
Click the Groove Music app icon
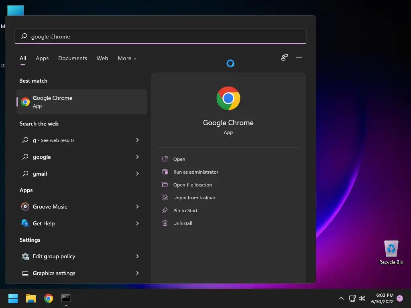(x=25, y=207)
